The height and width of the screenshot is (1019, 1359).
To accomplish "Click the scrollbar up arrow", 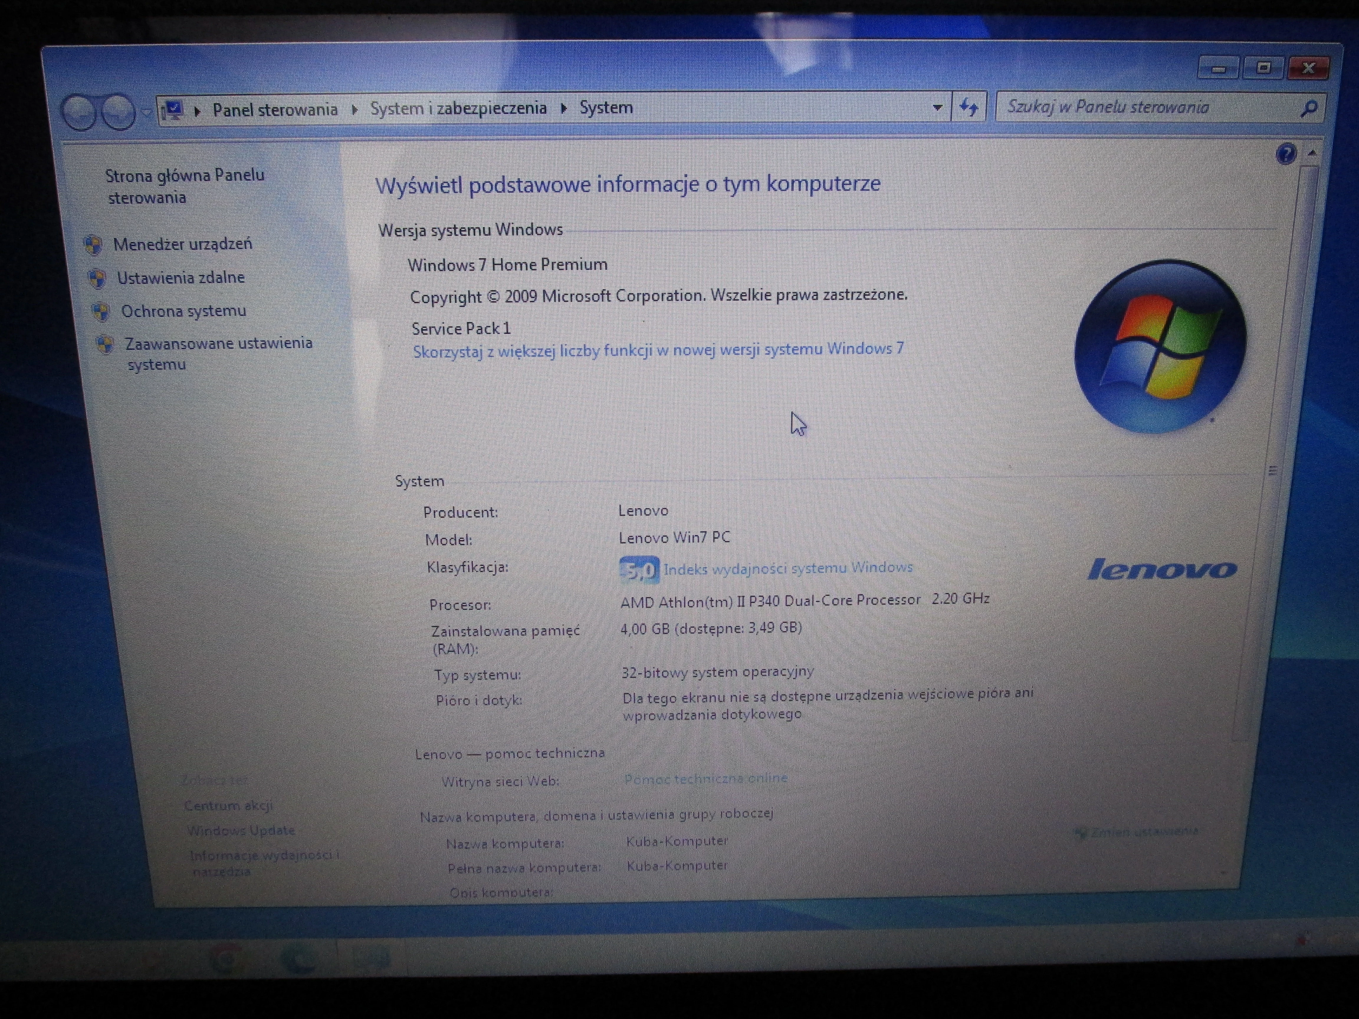I will [1312, 152].
